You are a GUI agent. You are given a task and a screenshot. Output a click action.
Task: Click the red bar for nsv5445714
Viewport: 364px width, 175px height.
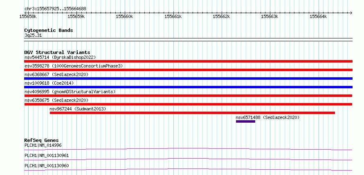pyautogui.click(x=188, y=61)
